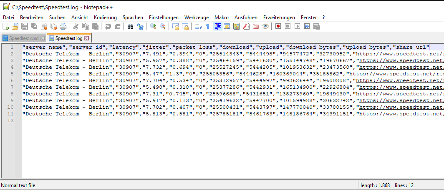
Task: Open the Suchen menu
Action: click(58, 17)
